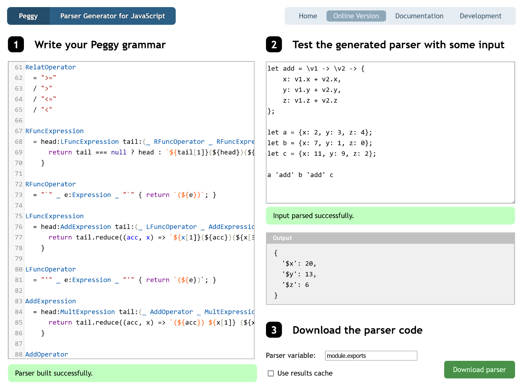The image size is (523, 390).
Task: Click the Peggy logo link
Action: (x=28, y=16)
